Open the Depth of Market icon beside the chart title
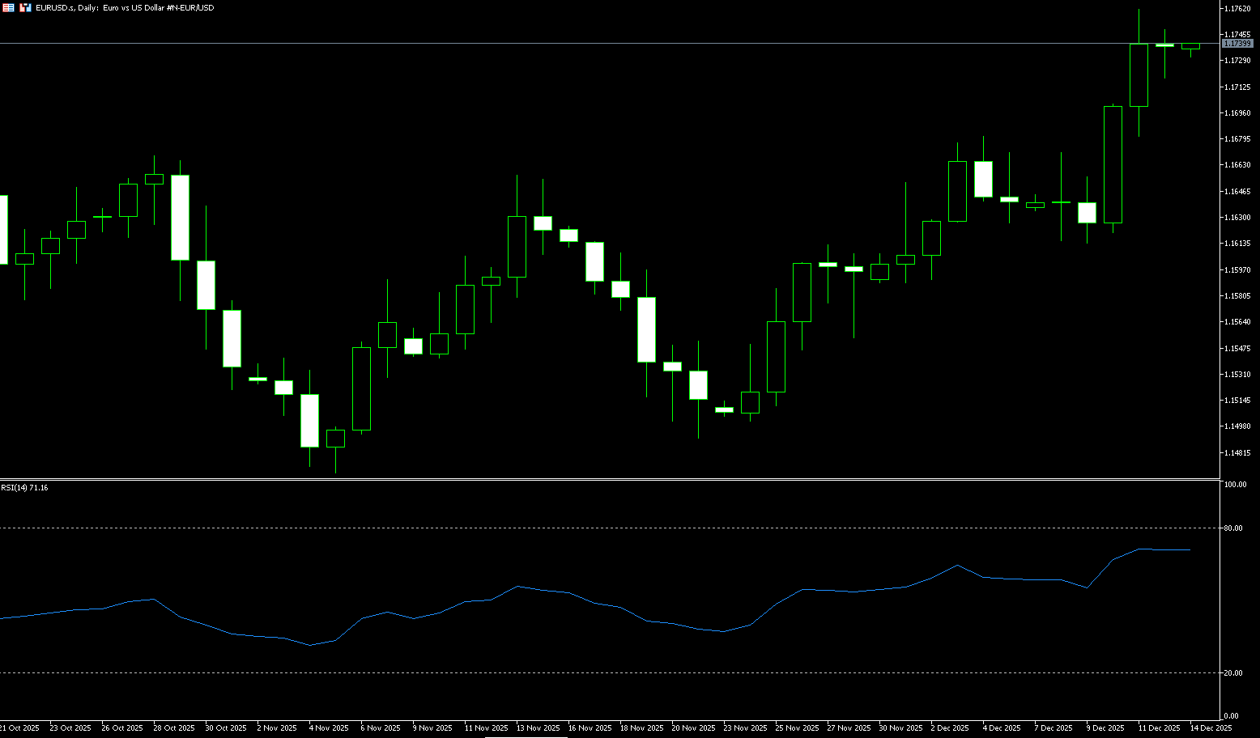The image size is (1260, 738). (x=25, y=7)
